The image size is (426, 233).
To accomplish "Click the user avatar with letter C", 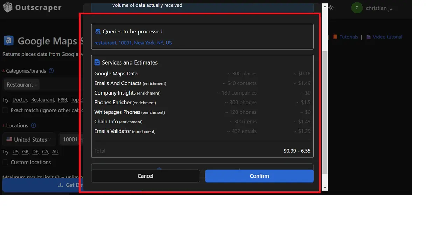I will pyautogui.click(x=357, y=8).
